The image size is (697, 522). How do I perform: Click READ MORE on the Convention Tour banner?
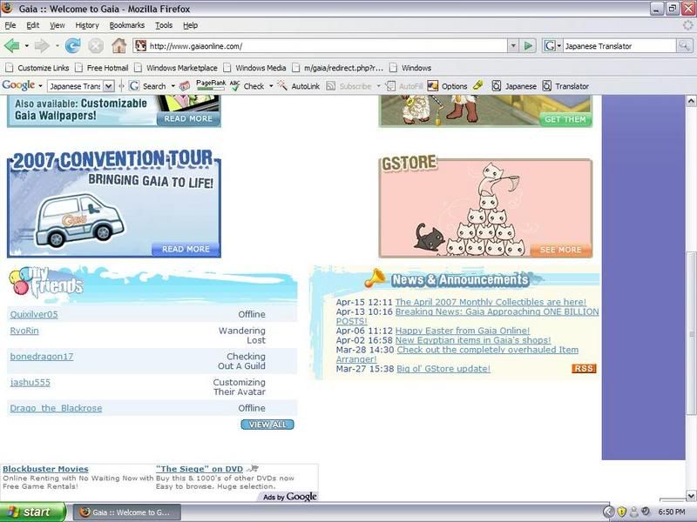click(186, 249)
